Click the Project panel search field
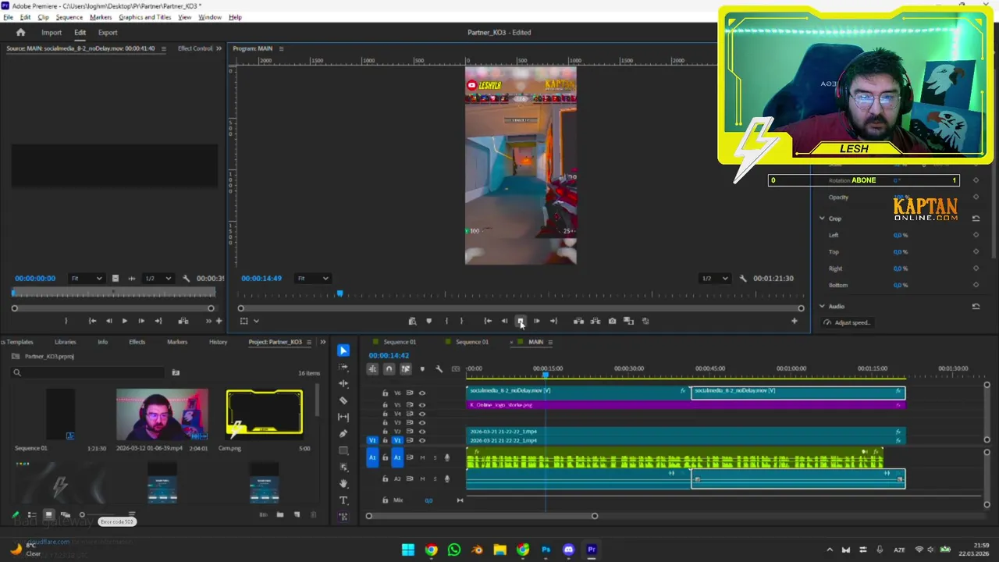Image resolution: width=999 pixels, height=562 pixels. click(x=87, y=373)
